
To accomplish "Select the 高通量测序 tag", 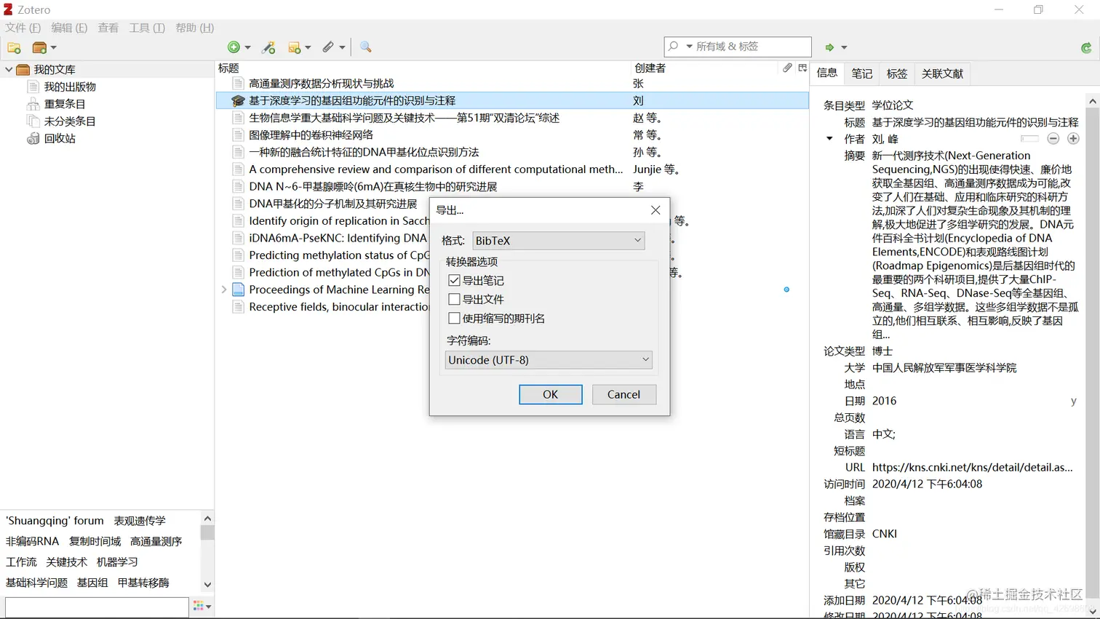I will pyautogui.click(x=156, y=541).
